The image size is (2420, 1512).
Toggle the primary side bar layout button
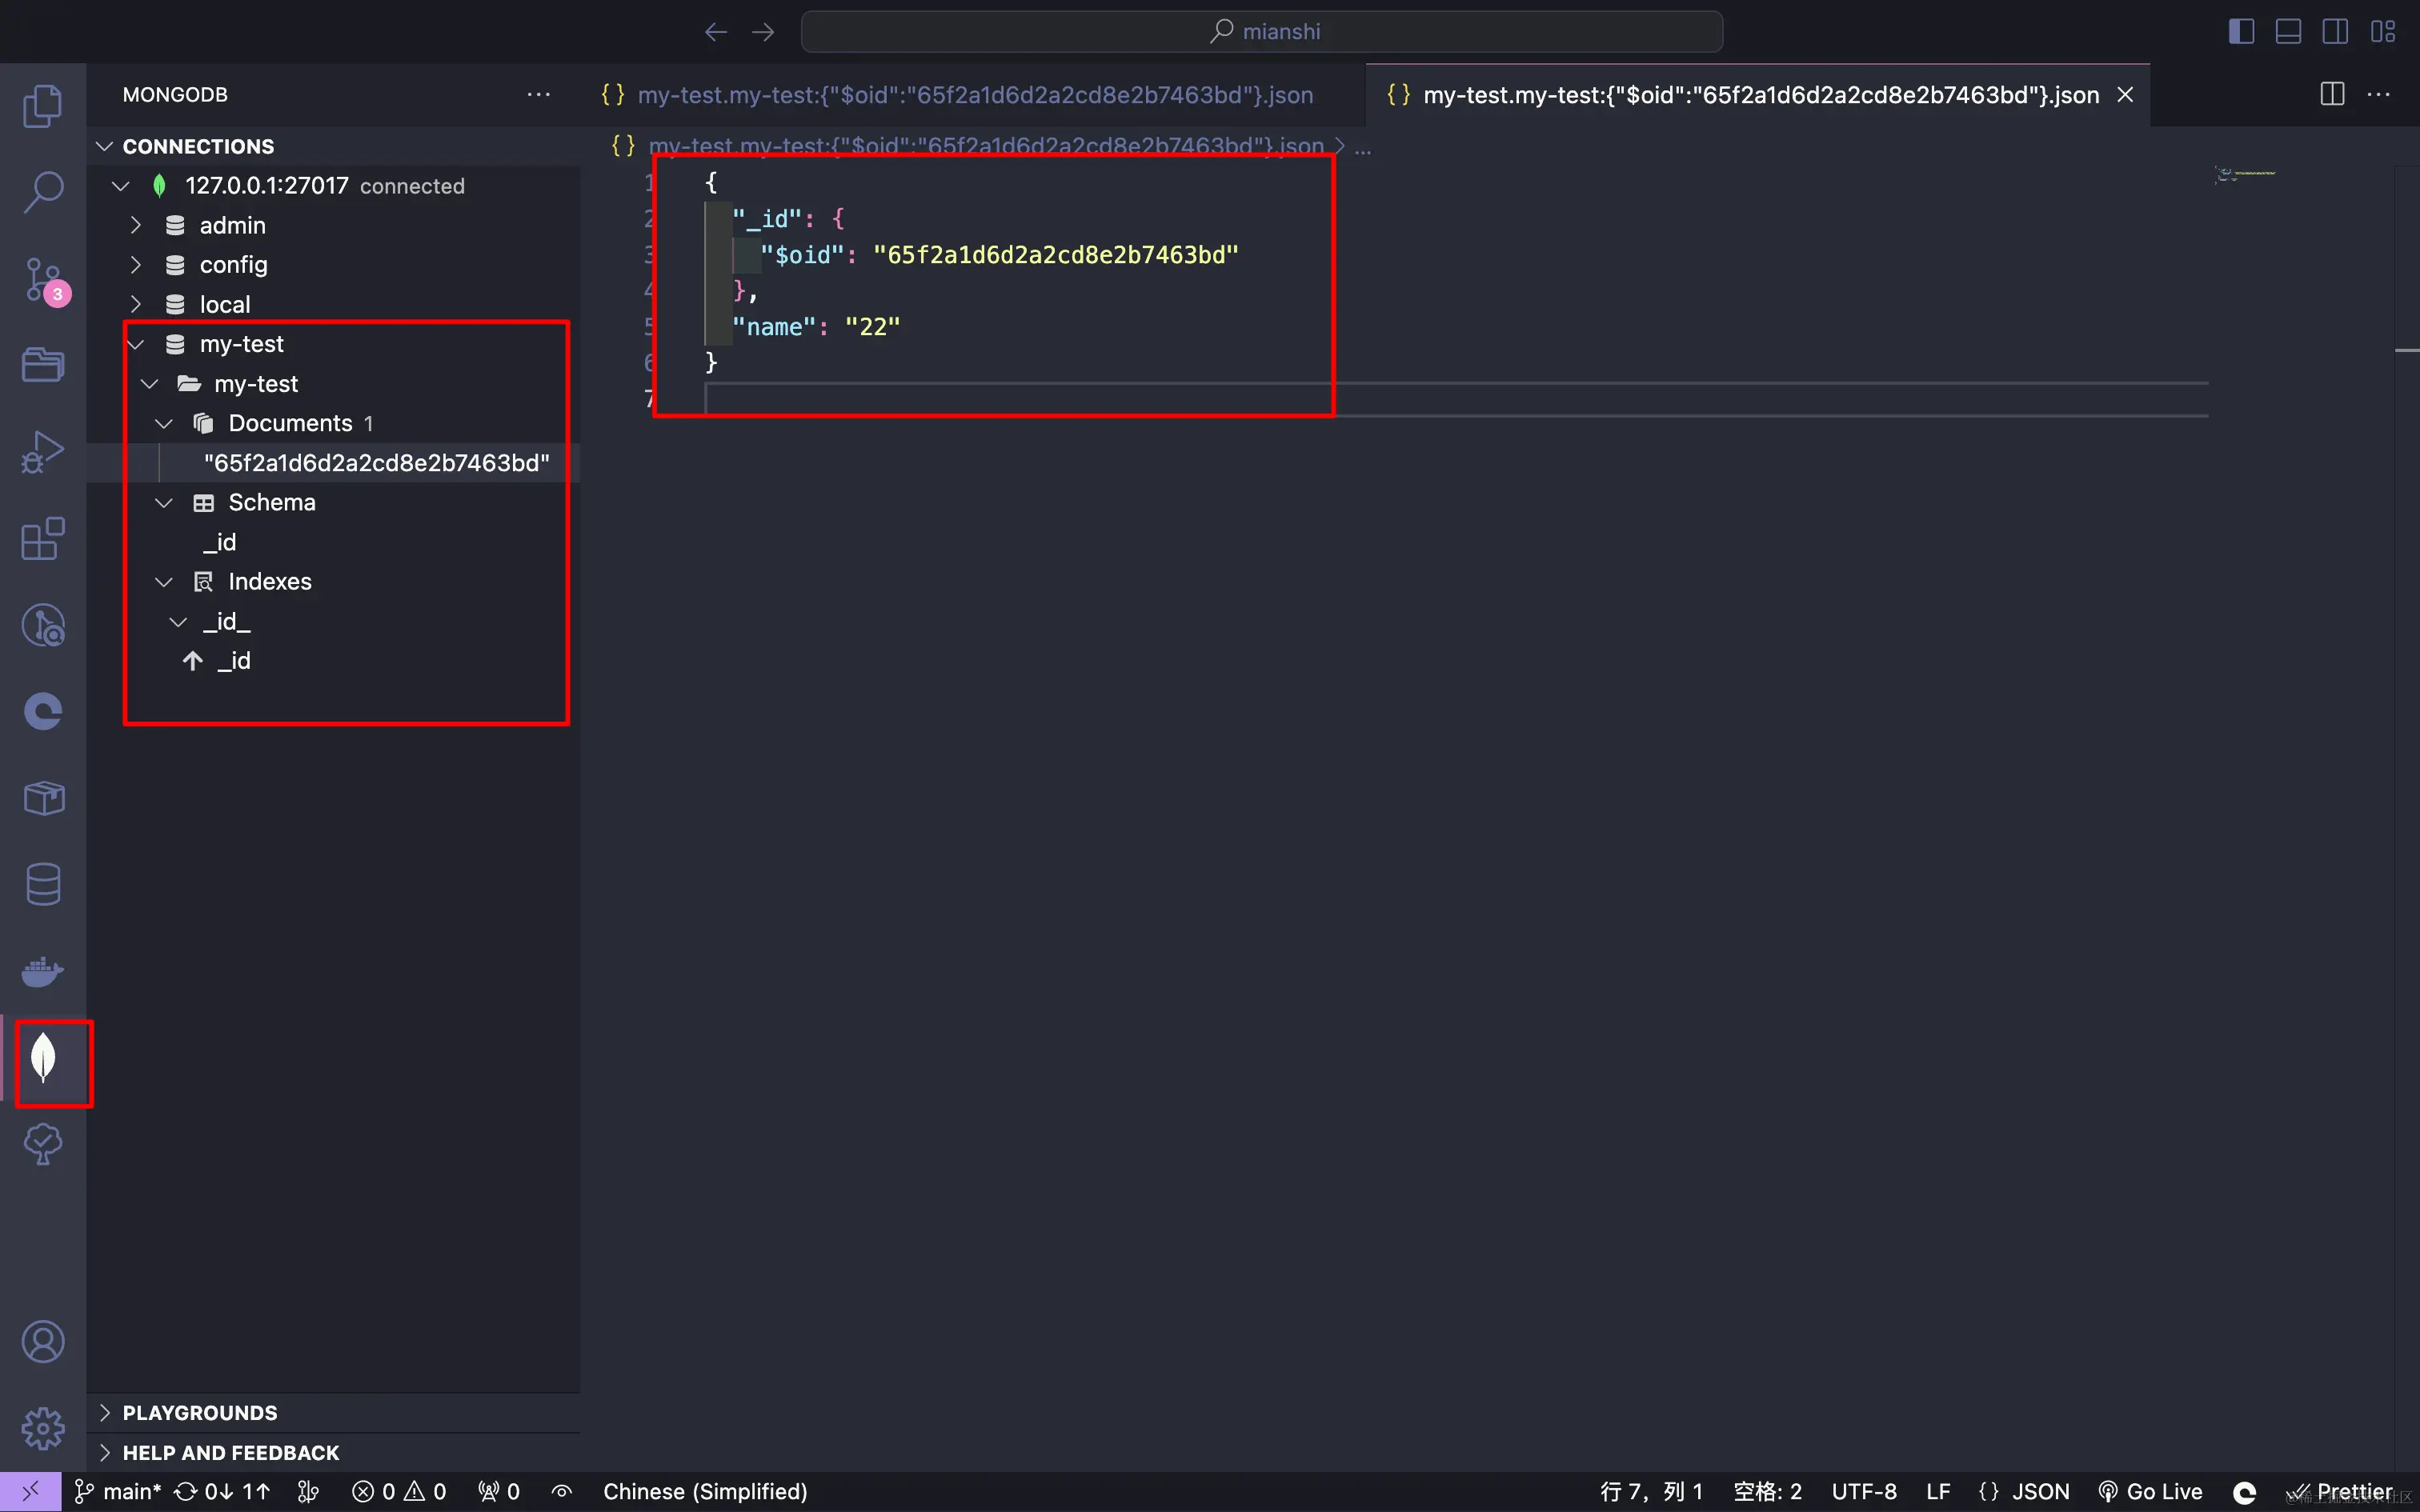[2241, 32]
